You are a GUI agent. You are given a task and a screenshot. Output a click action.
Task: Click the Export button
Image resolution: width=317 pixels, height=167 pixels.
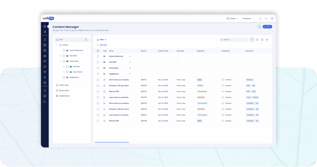tap(267, 27)
